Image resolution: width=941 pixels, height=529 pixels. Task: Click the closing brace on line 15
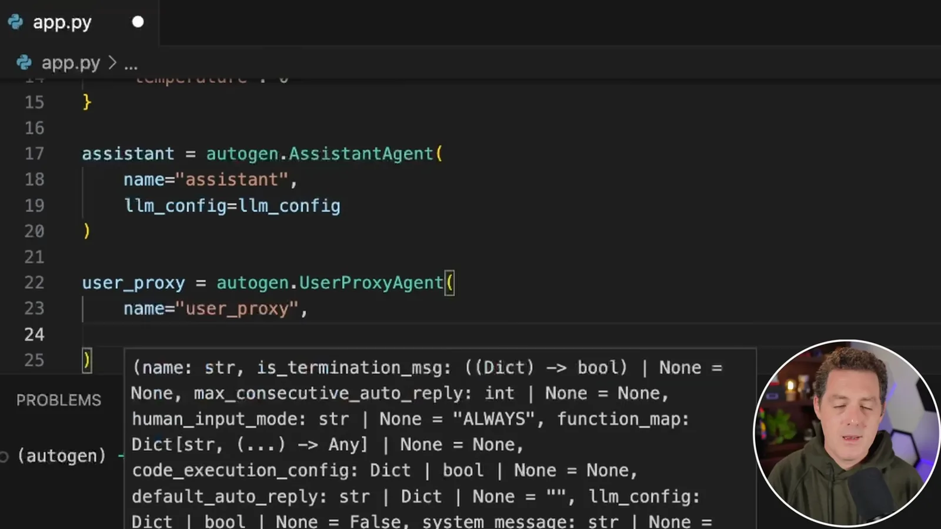click(87, 102)
